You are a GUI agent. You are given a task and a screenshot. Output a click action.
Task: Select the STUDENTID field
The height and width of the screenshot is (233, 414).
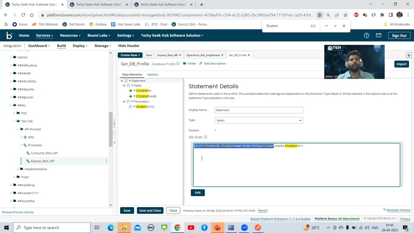tap(143, 91)
